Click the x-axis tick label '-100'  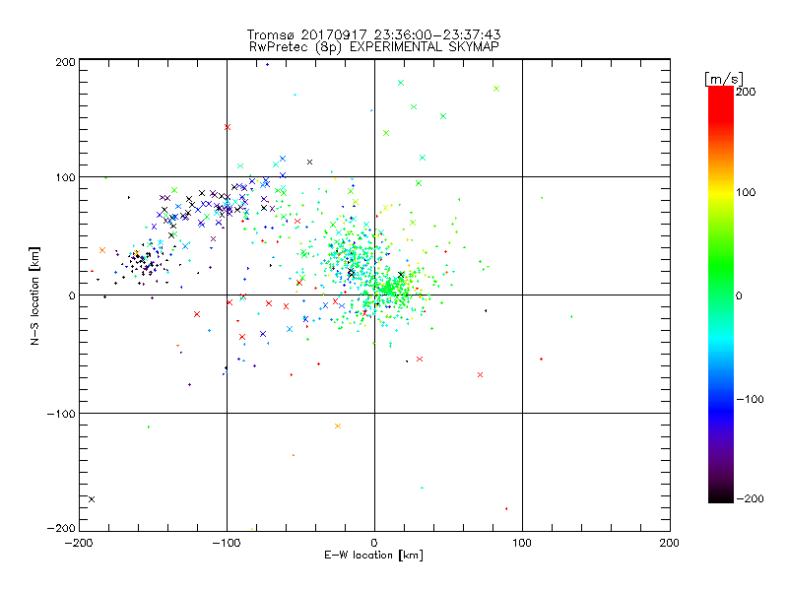click(227, 543)
